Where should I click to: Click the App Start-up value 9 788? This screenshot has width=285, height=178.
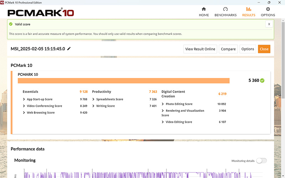(84, 99)
